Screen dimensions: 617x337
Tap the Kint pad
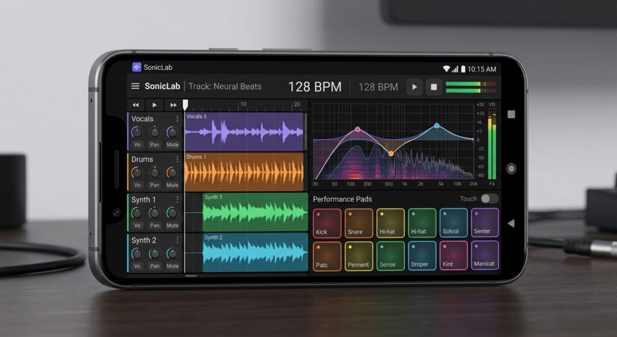pos(453,256)
